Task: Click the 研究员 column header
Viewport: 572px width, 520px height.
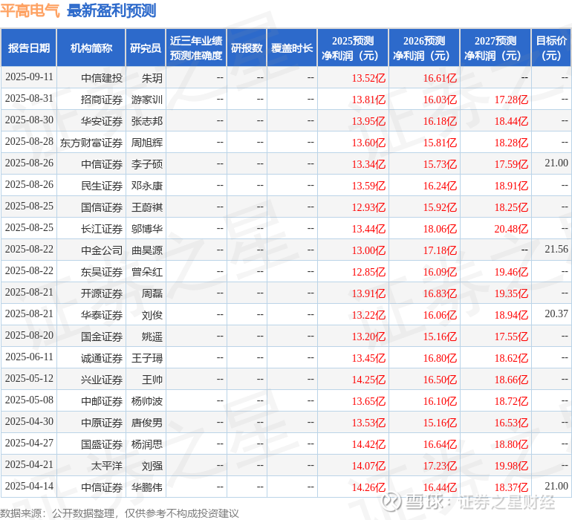Action: [x=146, y=48]
